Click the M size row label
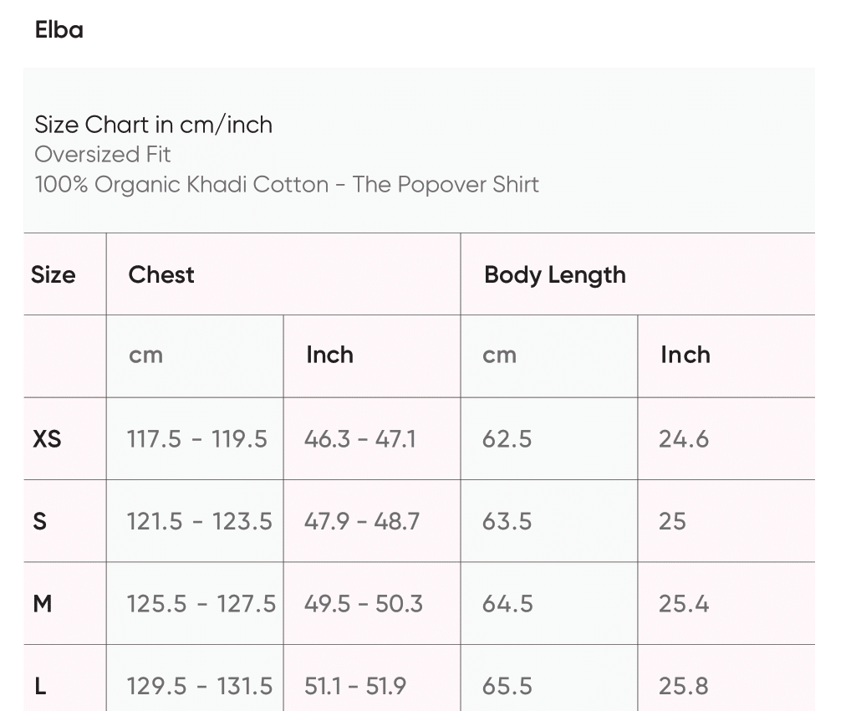The height and width of the screenshot is (711, 846). 43,603
